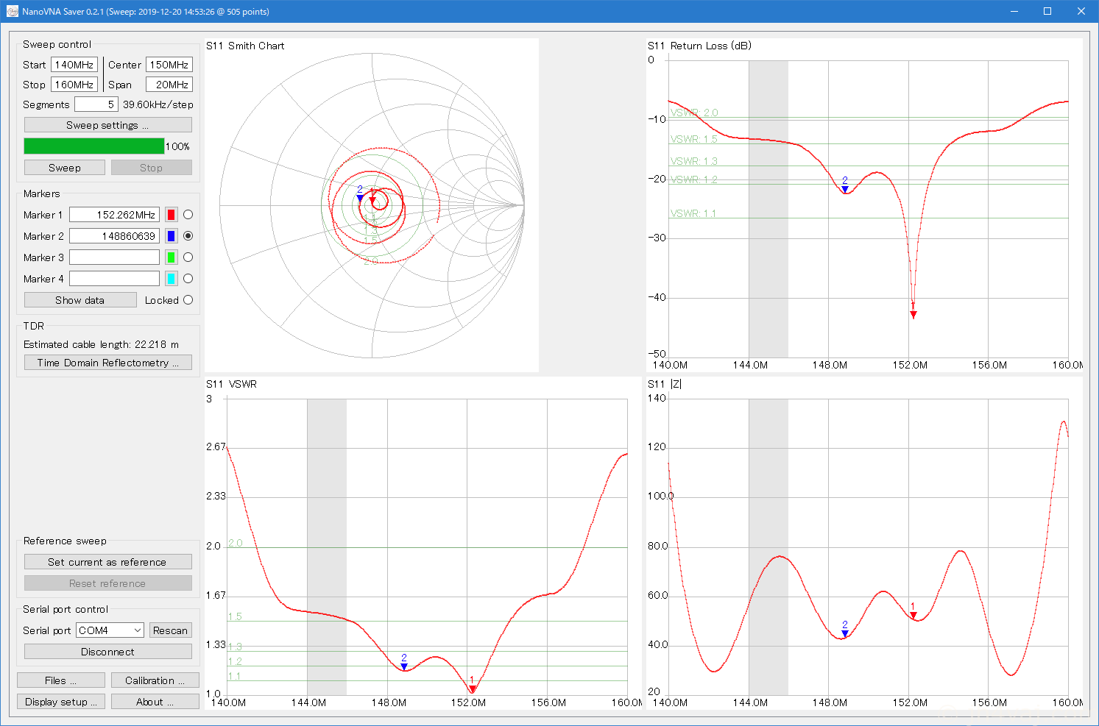Click the NanoVNA Saver app icon in title bar

[12, 11]
